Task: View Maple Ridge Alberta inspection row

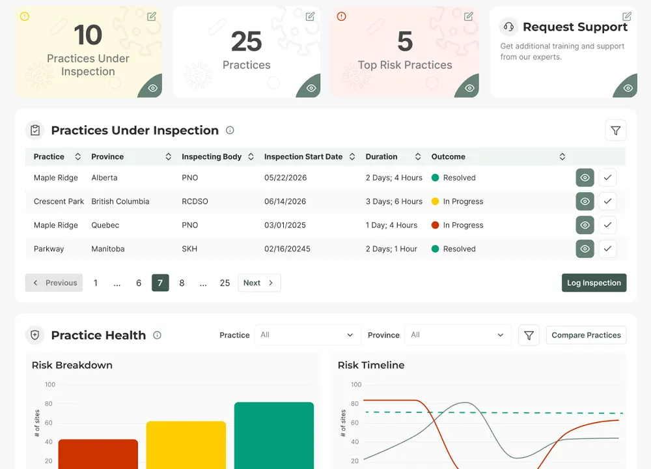Action: coord(585,178)
